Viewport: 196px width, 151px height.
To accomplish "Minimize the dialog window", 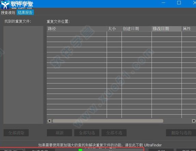I will click(x=164, y=3).
